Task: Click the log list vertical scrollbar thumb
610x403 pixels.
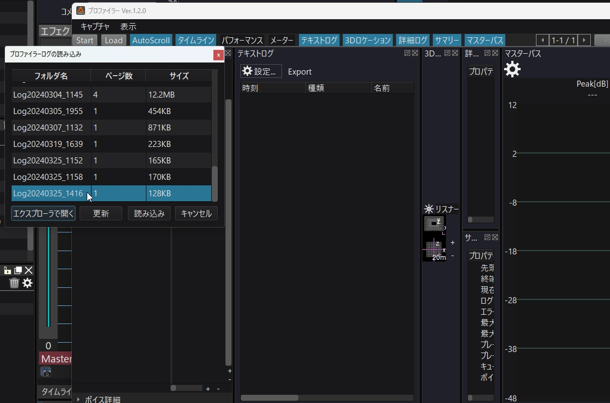Action: coord(214,184)
